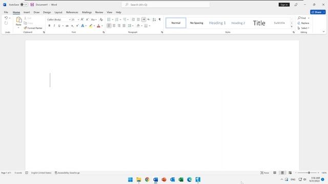
Task: Center the text
Action: [x=114, y=26]
